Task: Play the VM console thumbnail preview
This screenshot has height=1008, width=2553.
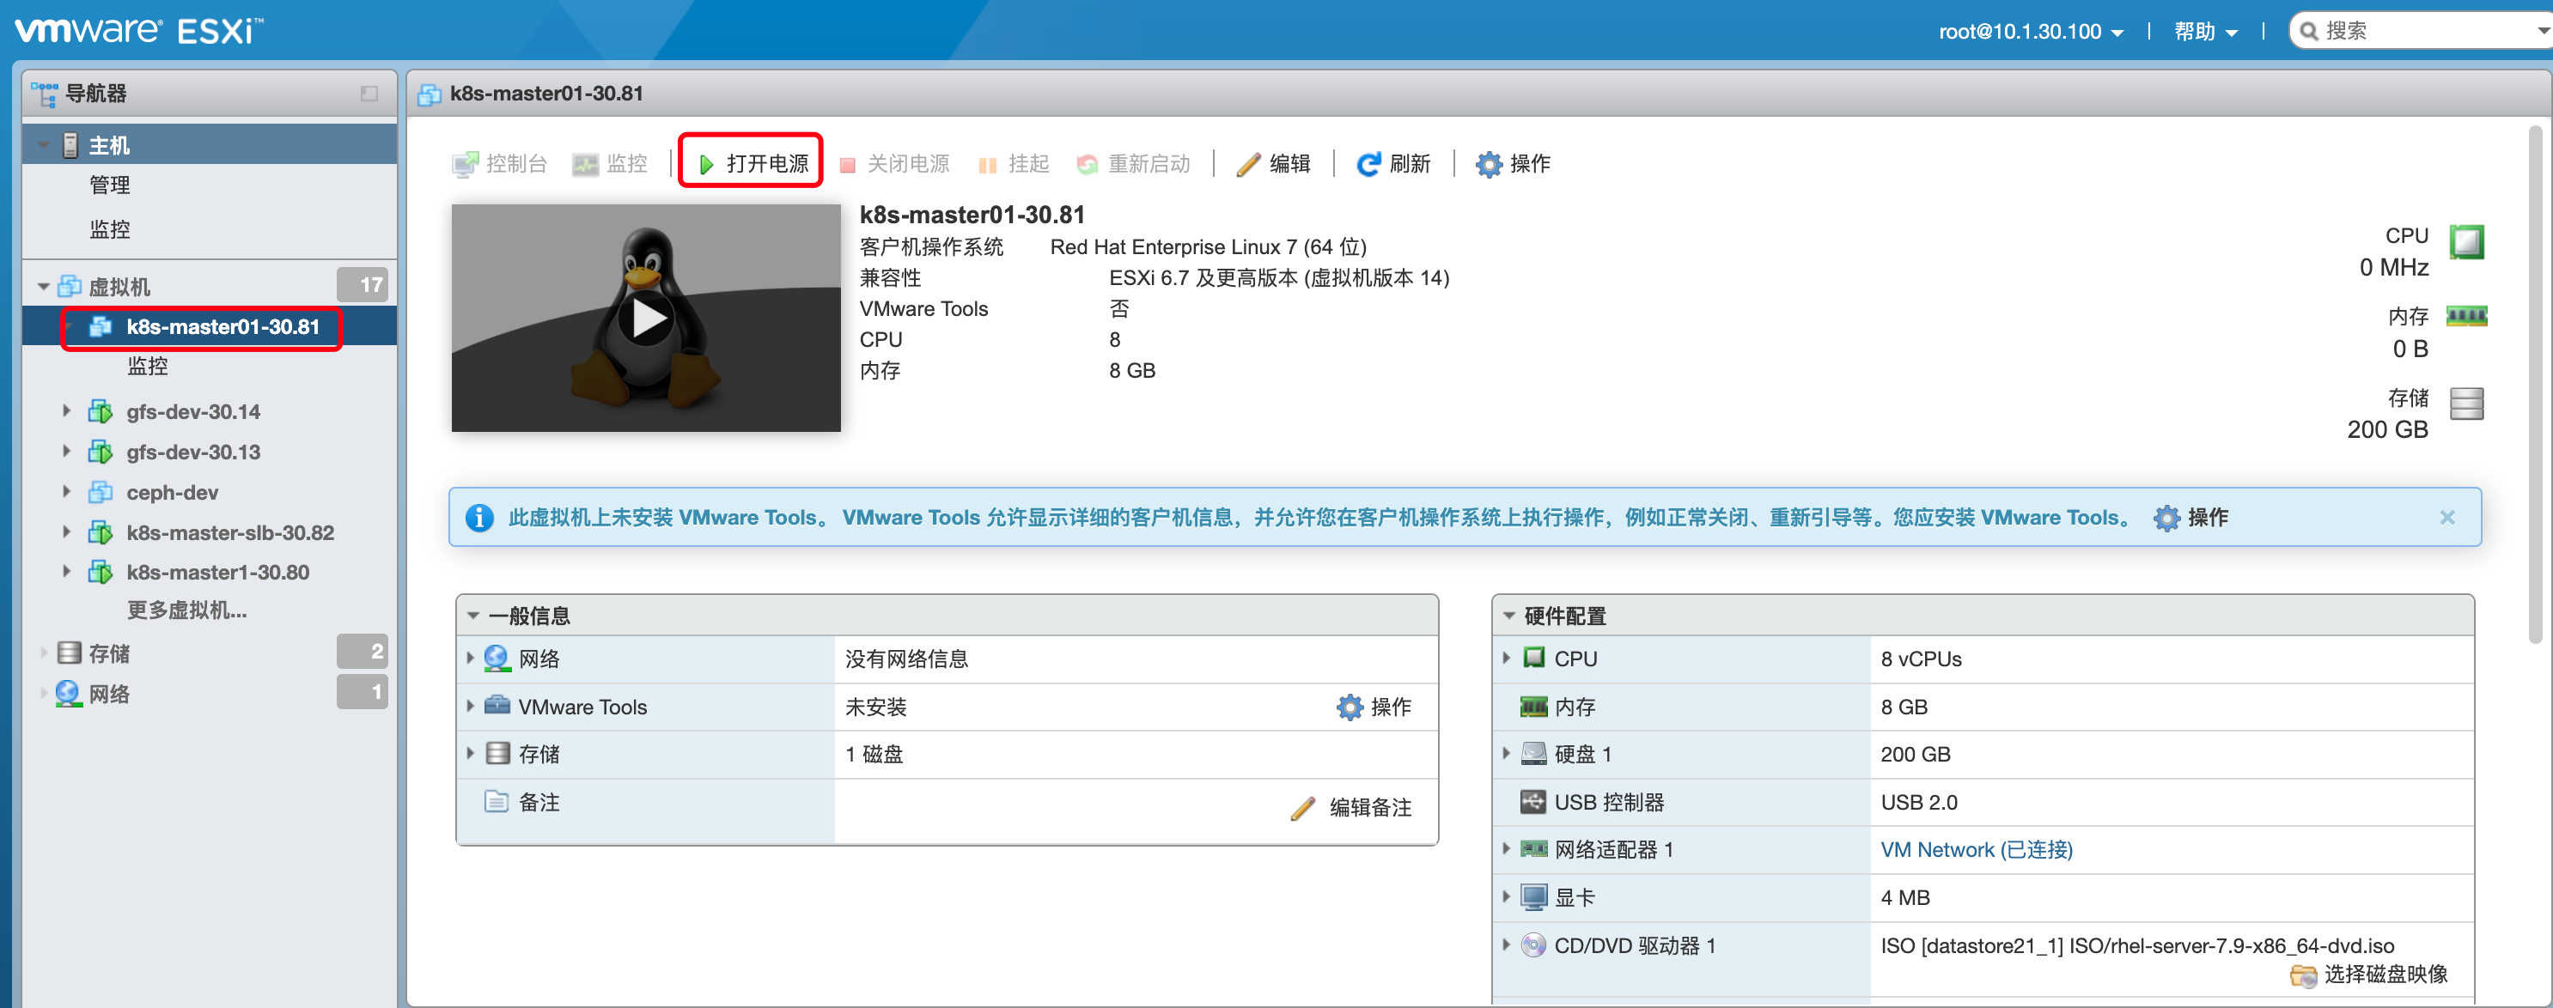Action: pos(646,318)
